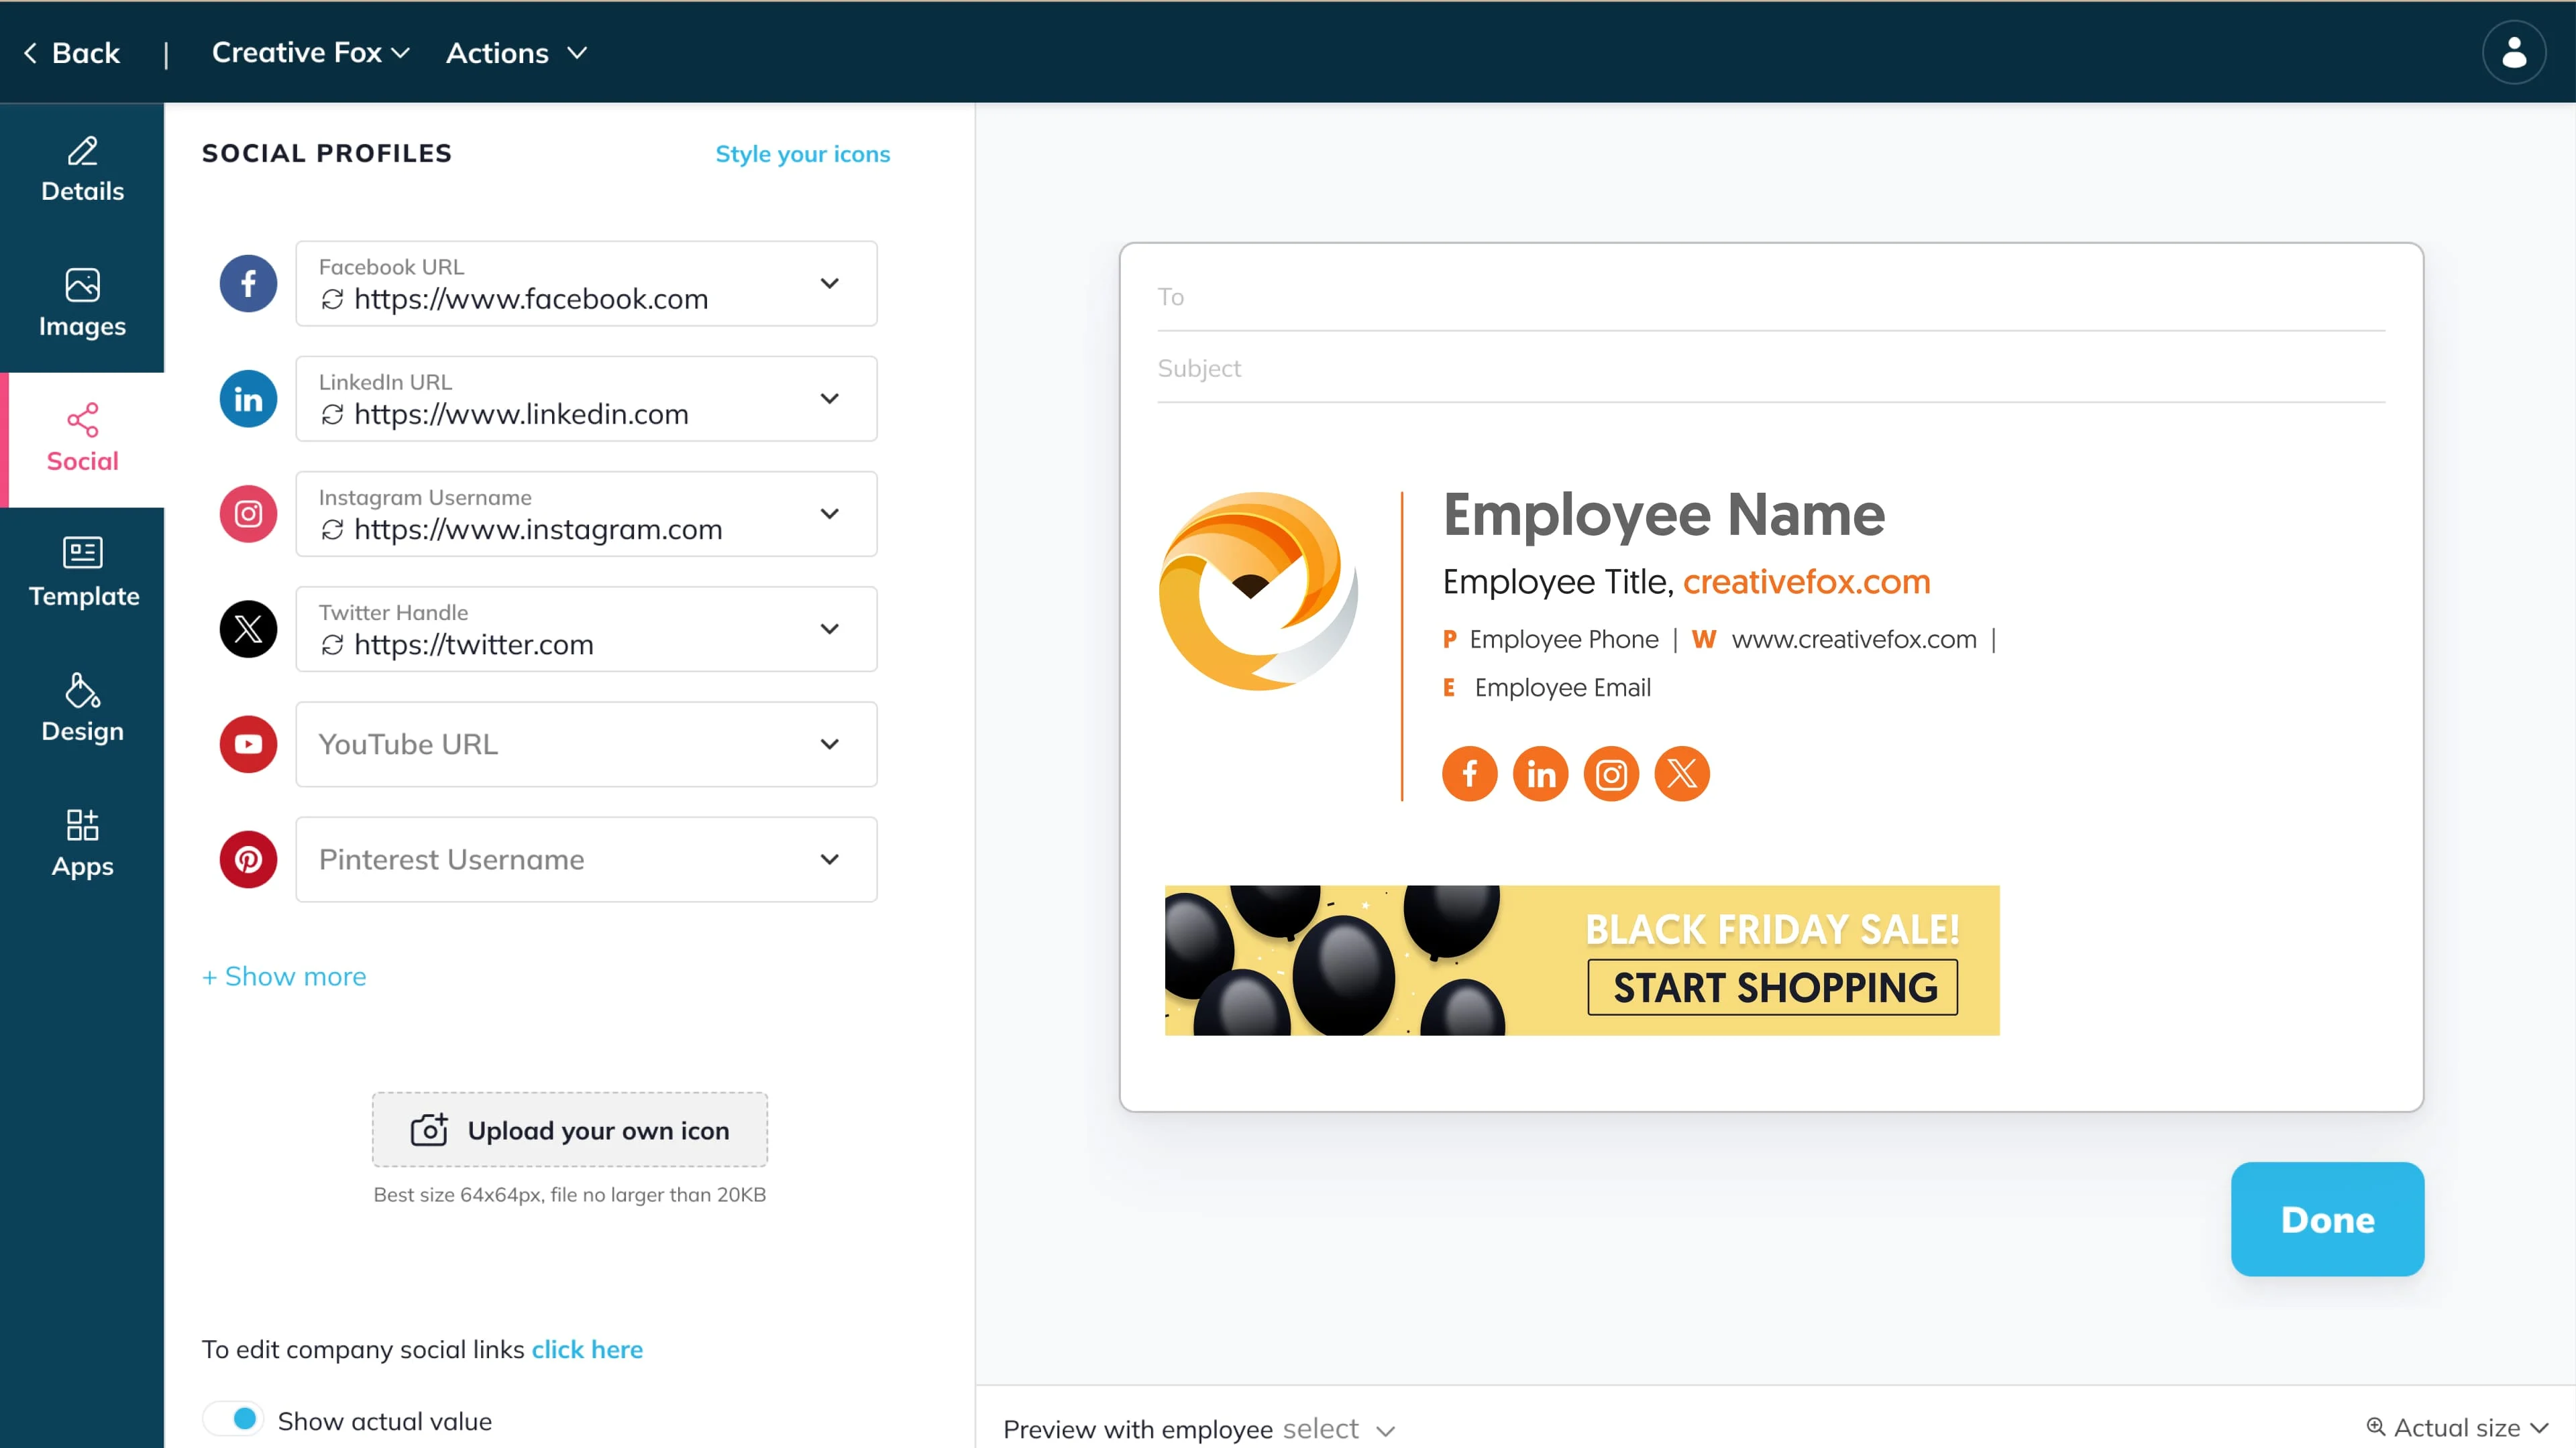The image size is (2576, 1448).
Task: Click the Facebook icon in signature preview
Action: point(1469,774)
